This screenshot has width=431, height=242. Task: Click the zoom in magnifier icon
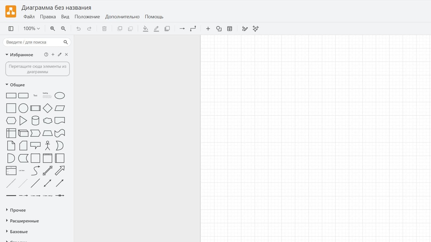(53, 29)
